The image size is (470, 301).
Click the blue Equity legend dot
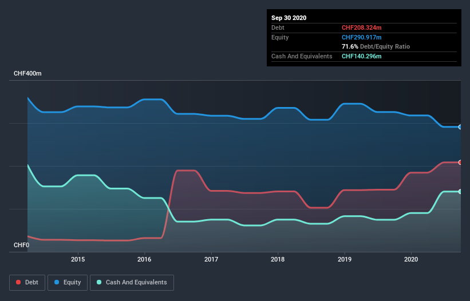[x=56, y=282]
